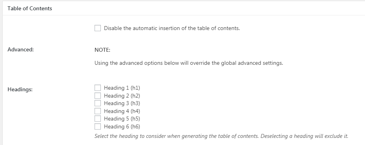Enable the Heading 1 (h1) checkbox
The width and height of the screenshot is (365, 145).
98,88
